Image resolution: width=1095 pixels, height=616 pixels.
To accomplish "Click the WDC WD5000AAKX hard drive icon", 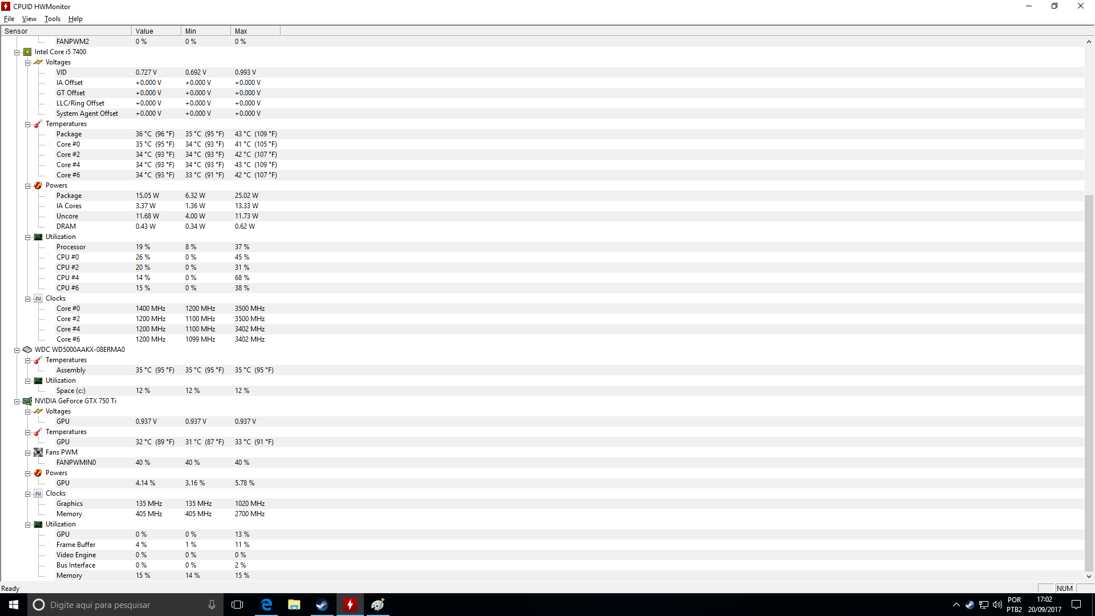I will tap(27, 350).
